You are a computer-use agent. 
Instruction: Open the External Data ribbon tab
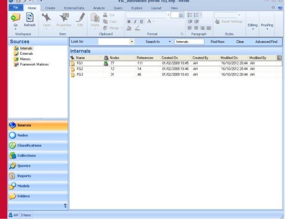74,8
